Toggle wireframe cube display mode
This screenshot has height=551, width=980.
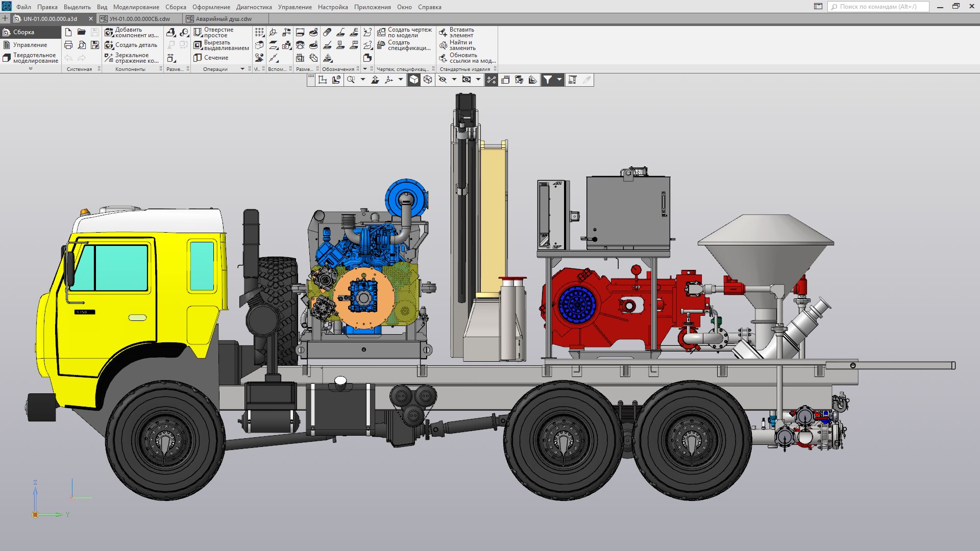tap(428, 80)
